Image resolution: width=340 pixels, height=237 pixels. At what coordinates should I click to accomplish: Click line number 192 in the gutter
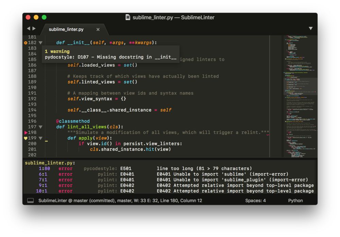tap(32, 99)
